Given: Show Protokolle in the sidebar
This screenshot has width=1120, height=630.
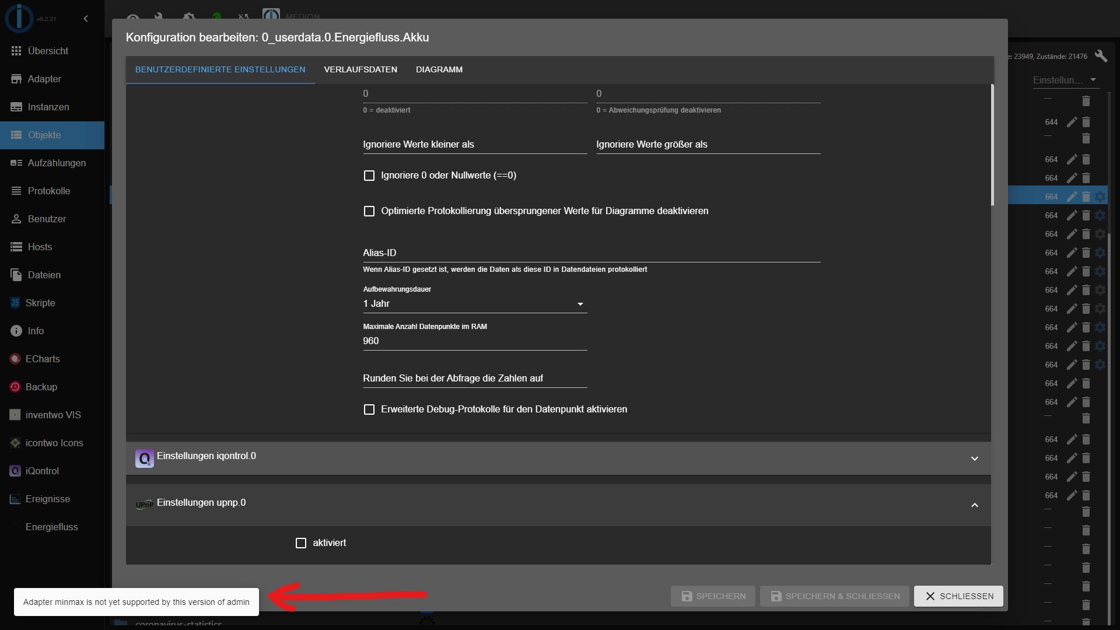Looking at the screenshot, I should pos(52,191).
